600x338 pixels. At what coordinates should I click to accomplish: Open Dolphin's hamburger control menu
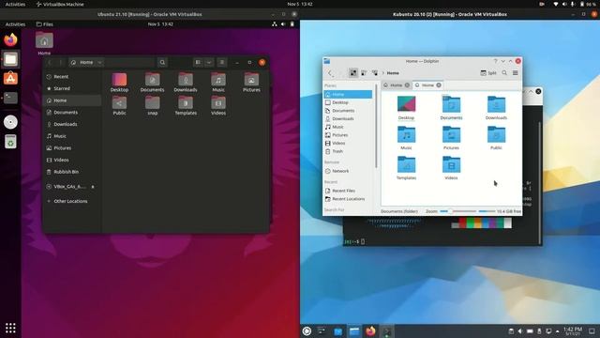tap(515, 73)
